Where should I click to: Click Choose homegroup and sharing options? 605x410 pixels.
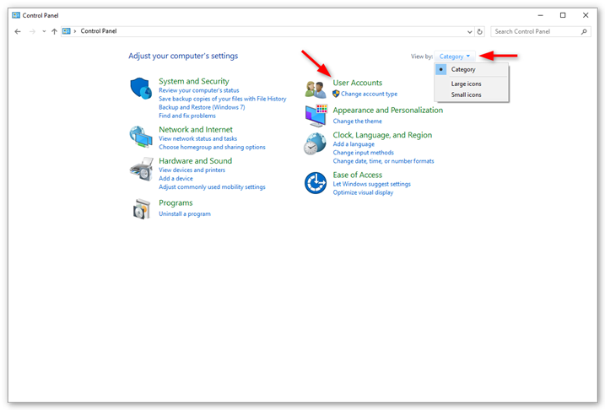point(212,147)
